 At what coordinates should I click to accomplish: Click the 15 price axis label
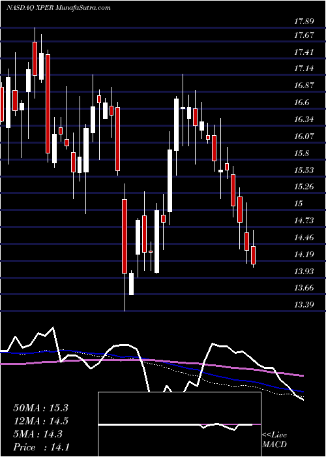299,204
